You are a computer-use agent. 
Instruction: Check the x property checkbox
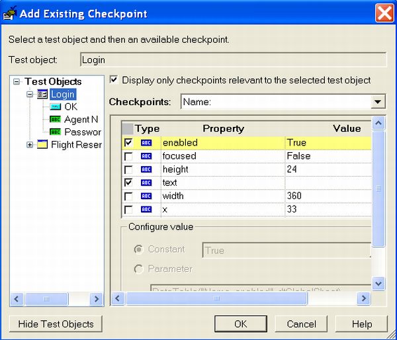coord(128,210)
